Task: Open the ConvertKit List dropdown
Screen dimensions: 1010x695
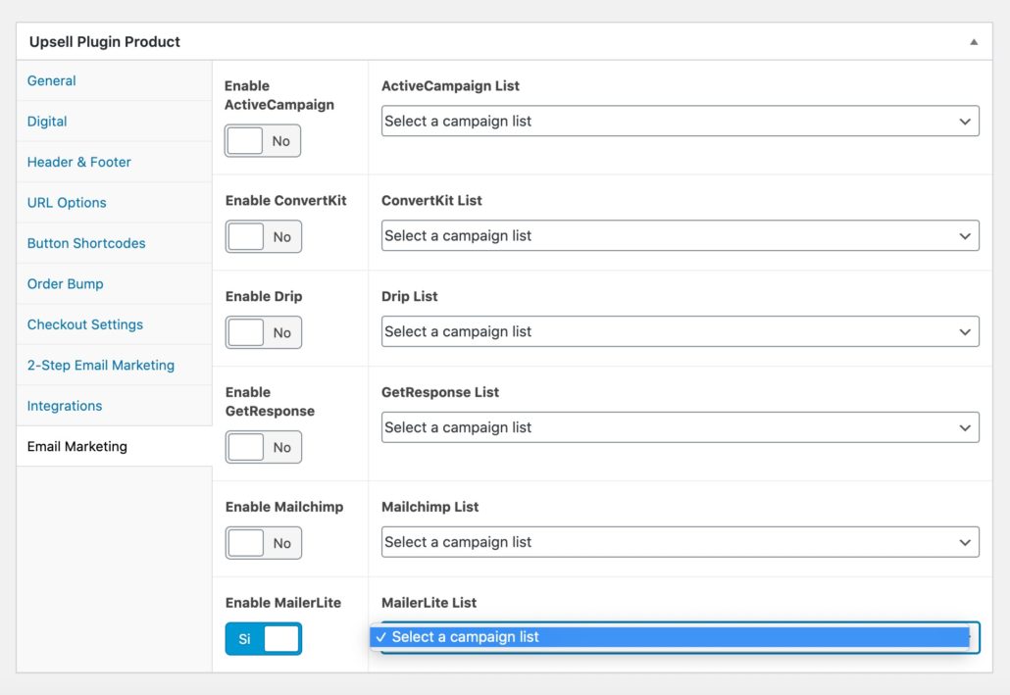Action: 679,235
